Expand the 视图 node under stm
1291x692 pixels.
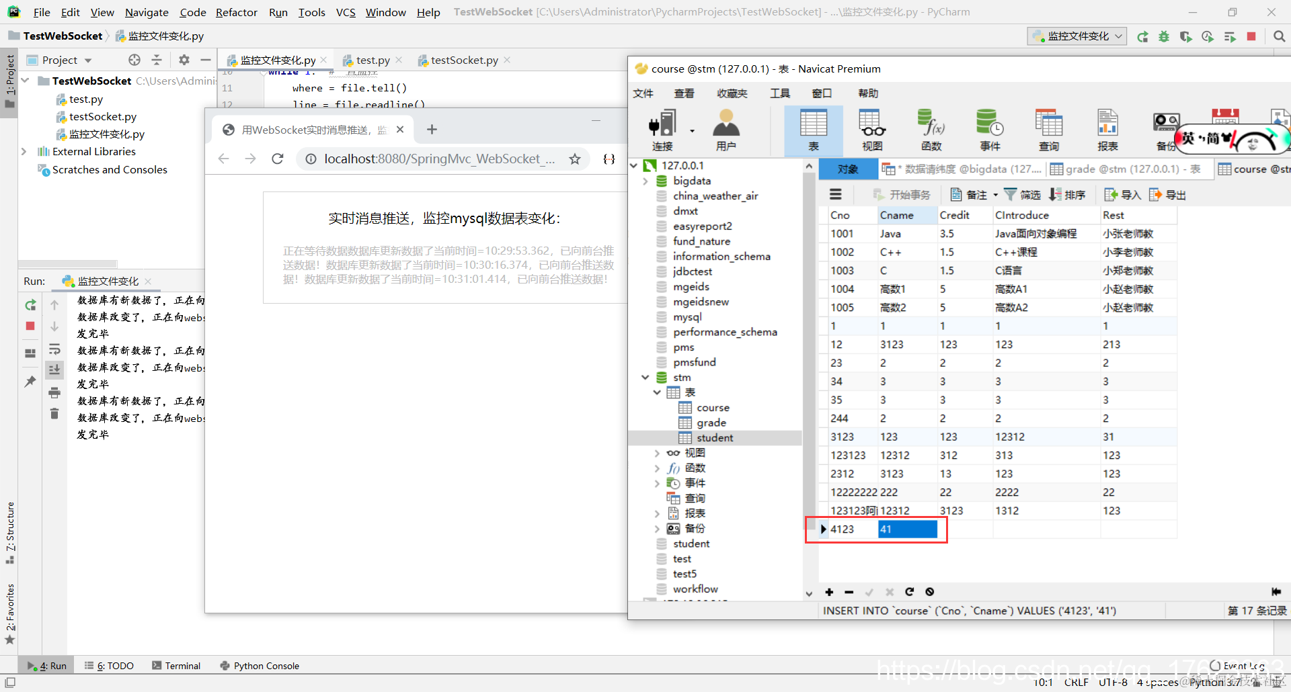coord(657,453)
